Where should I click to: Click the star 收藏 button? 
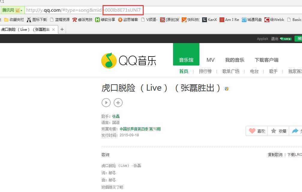click(x=279, y=131)
